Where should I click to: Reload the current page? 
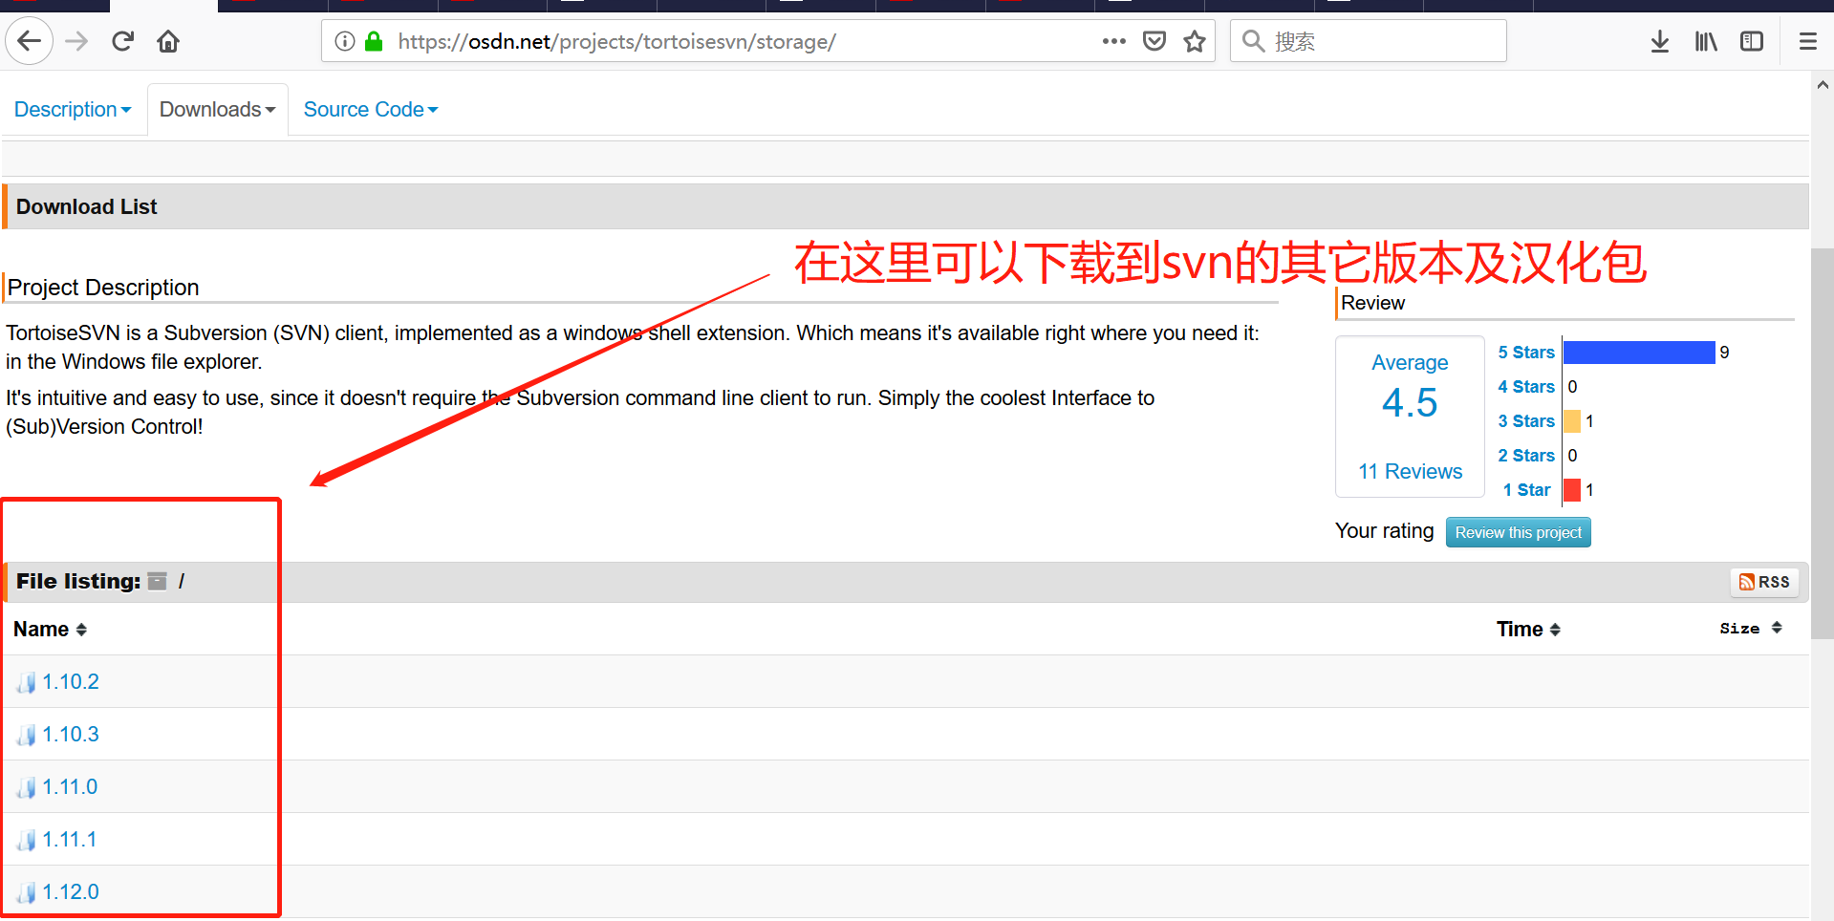tap(122, 41)
